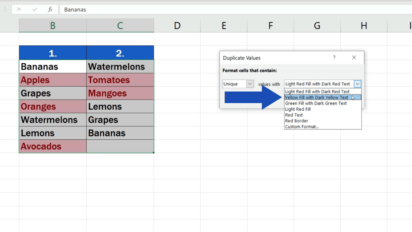Open the Unique/Duplicate dropdown arrow

tap(250, 84)
